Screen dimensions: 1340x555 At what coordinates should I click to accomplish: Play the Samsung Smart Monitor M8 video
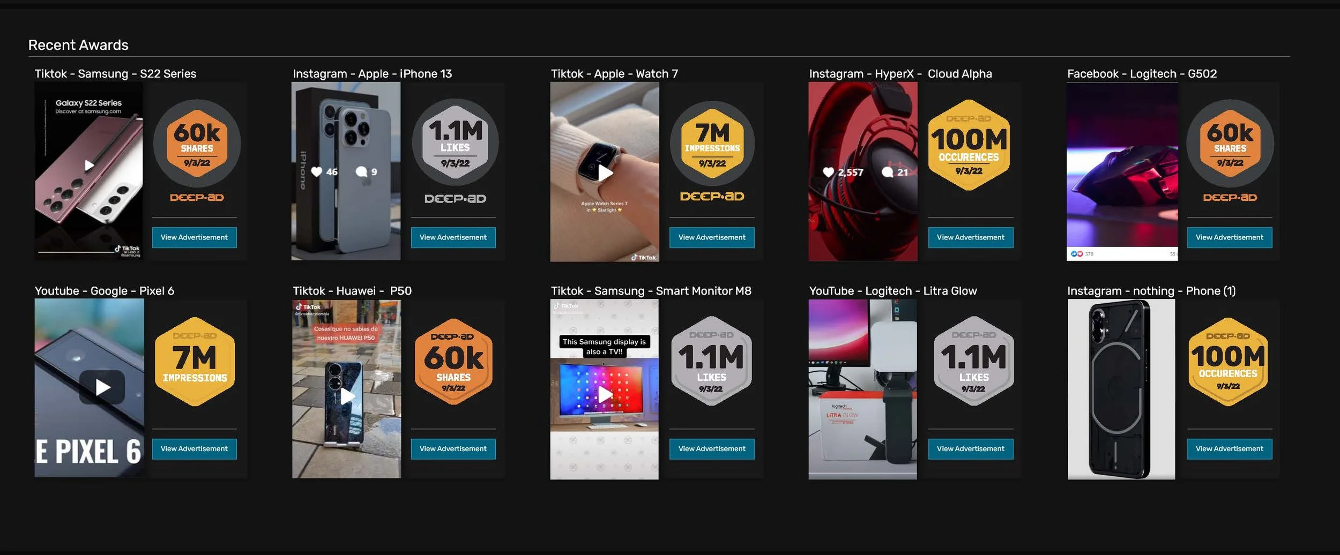click(605, 394)
